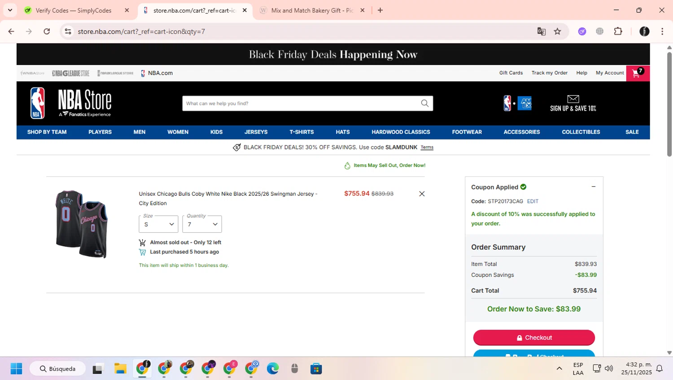The height and width of the screenshot is (380, 673).
Task: Click the red Checkout button
Action: click(x=534, y=337)
